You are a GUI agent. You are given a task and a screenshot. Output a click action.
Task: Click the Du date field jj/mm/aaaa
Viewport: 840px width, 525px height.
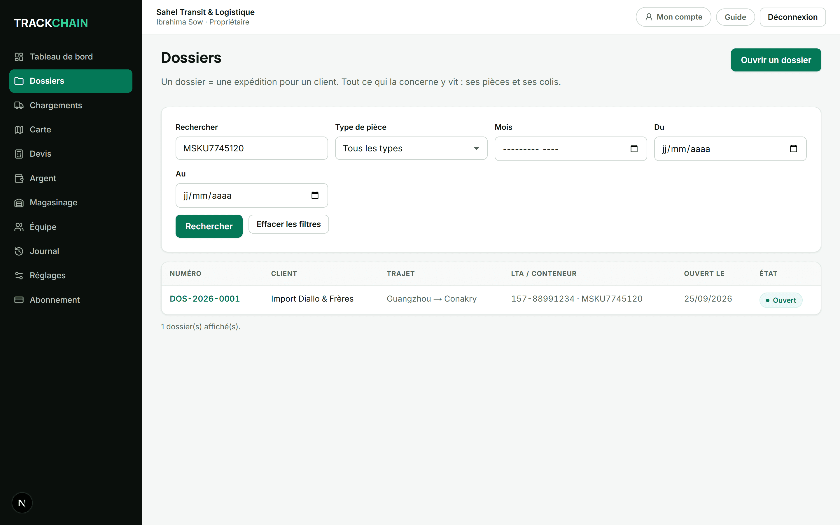tap(730, 149)
